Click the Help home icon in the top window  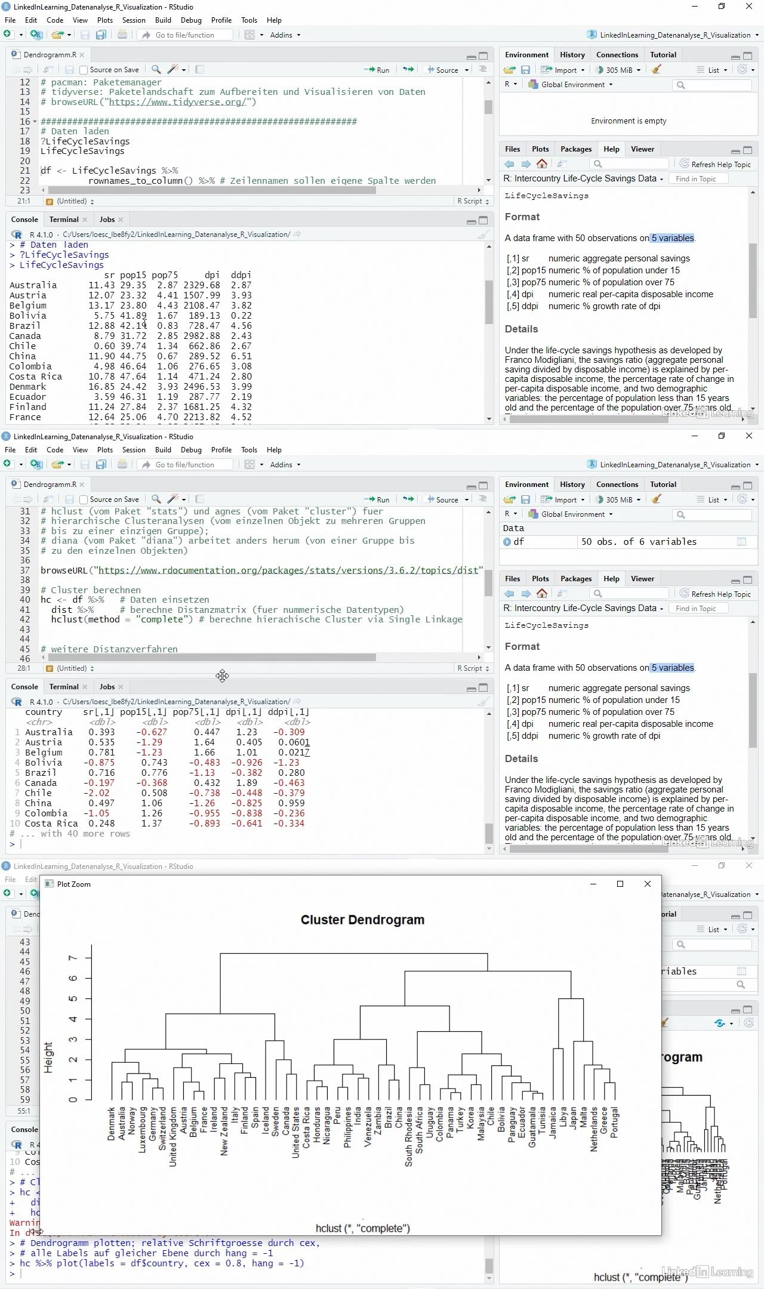click(x=542, y=164)
